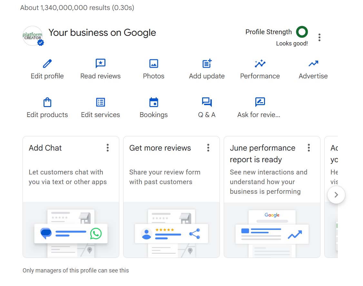Screen dimensions: 363x286
Task: Open June performance report card options menu
Action: [x=309, y=148]
